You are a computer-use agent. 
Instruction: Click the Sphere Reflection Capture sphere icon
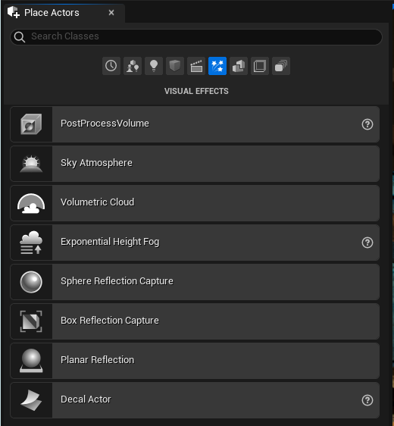point(31,282)
